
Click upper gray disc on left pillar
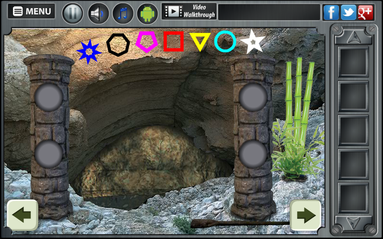pos(49,97)
